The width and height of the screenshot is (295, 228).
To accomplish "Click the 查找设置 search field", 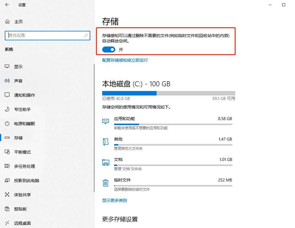I will (x=48, y=35).
